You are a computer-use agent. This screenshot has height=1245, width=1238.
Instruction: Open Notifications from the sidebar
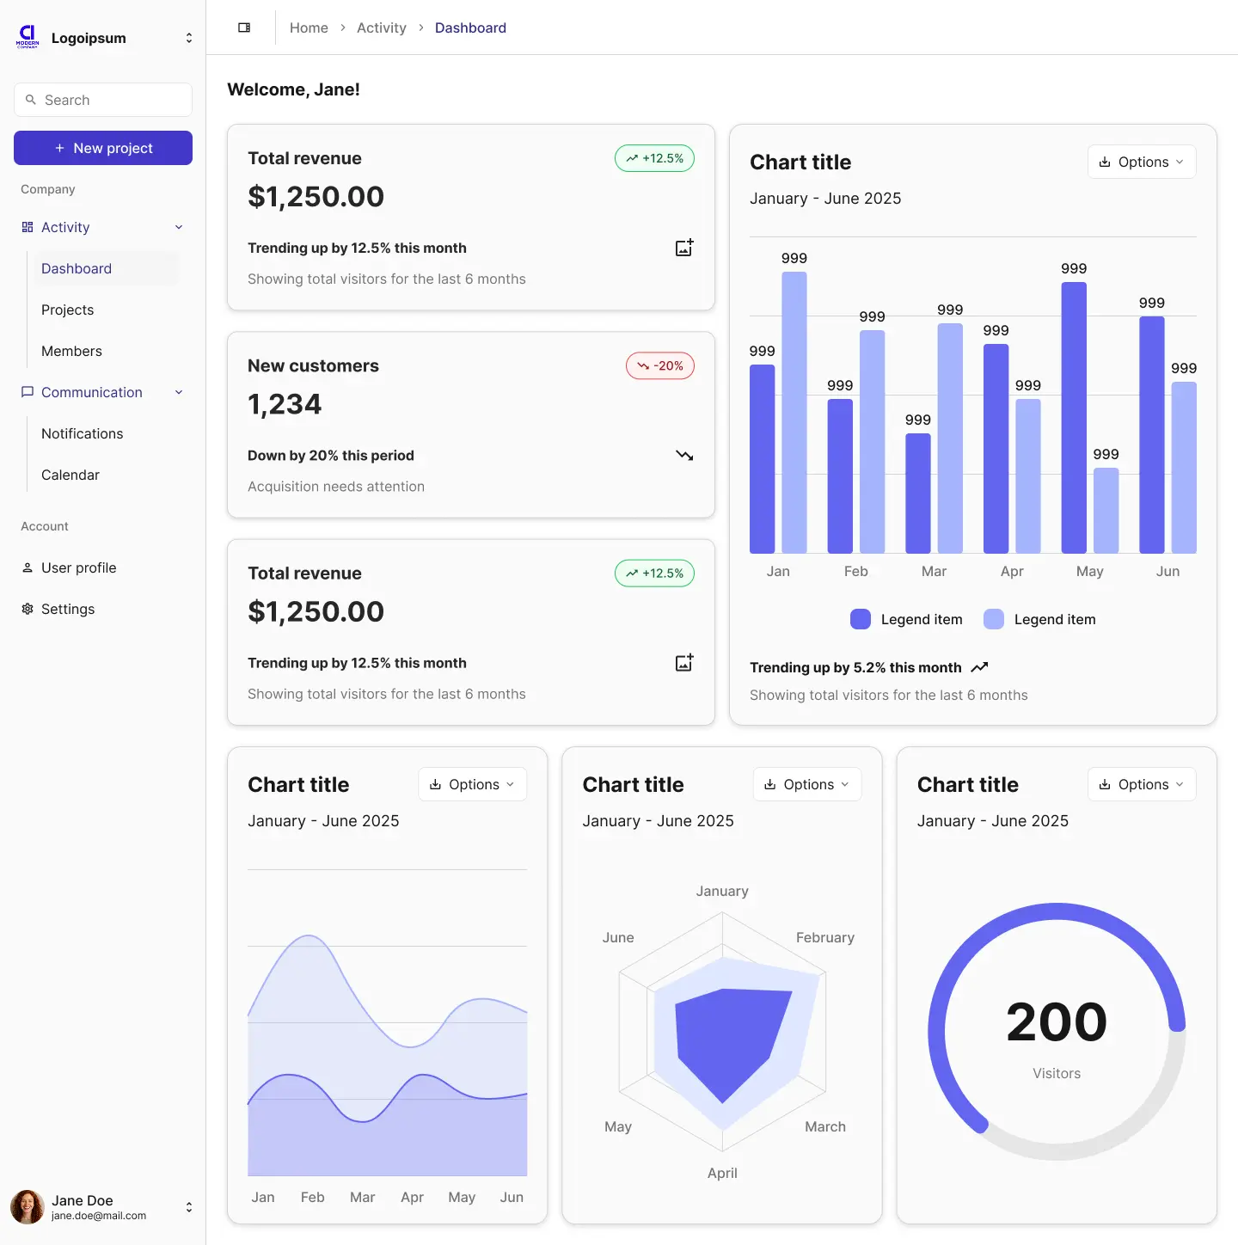pyautogui.click(x=82, y=433)
